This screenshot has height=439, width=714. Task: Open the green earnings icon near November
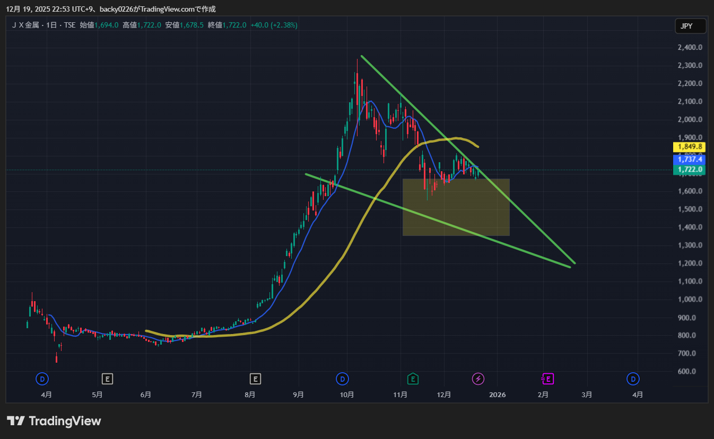pyautogui.click(x=412, y=379)
